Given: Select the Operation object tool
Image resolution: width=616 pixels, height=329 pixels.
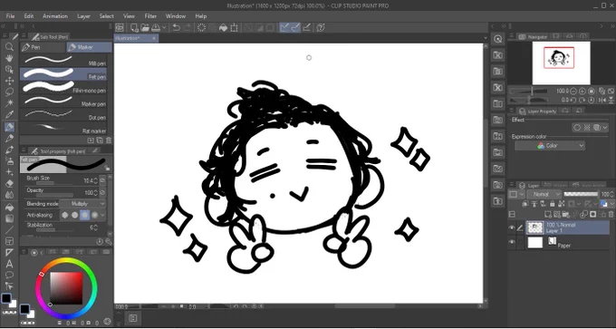Looking at the screenshot, I should tap(9, 70).
